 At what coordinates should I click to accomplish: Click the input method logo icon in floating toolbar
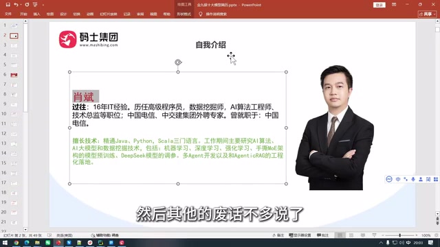tap(389, 179)
